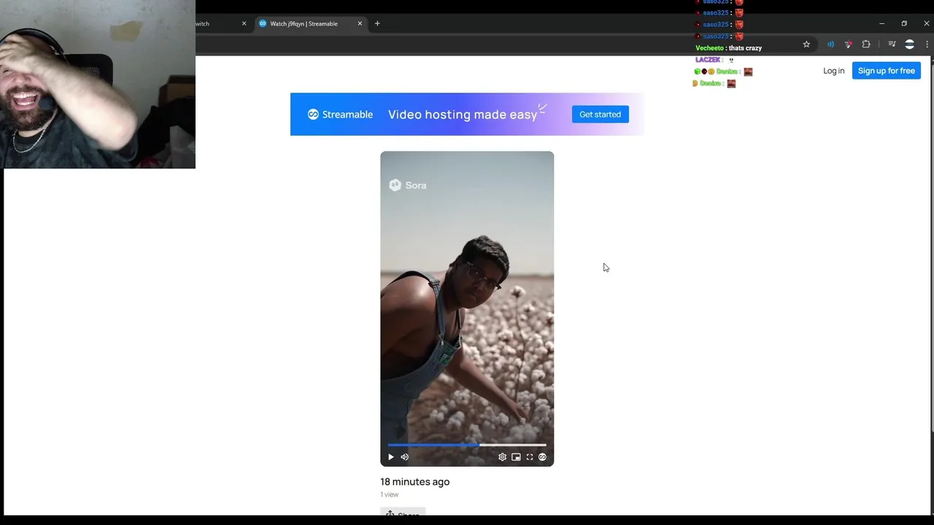Close the Twitch browser tab

coord(244,23)
